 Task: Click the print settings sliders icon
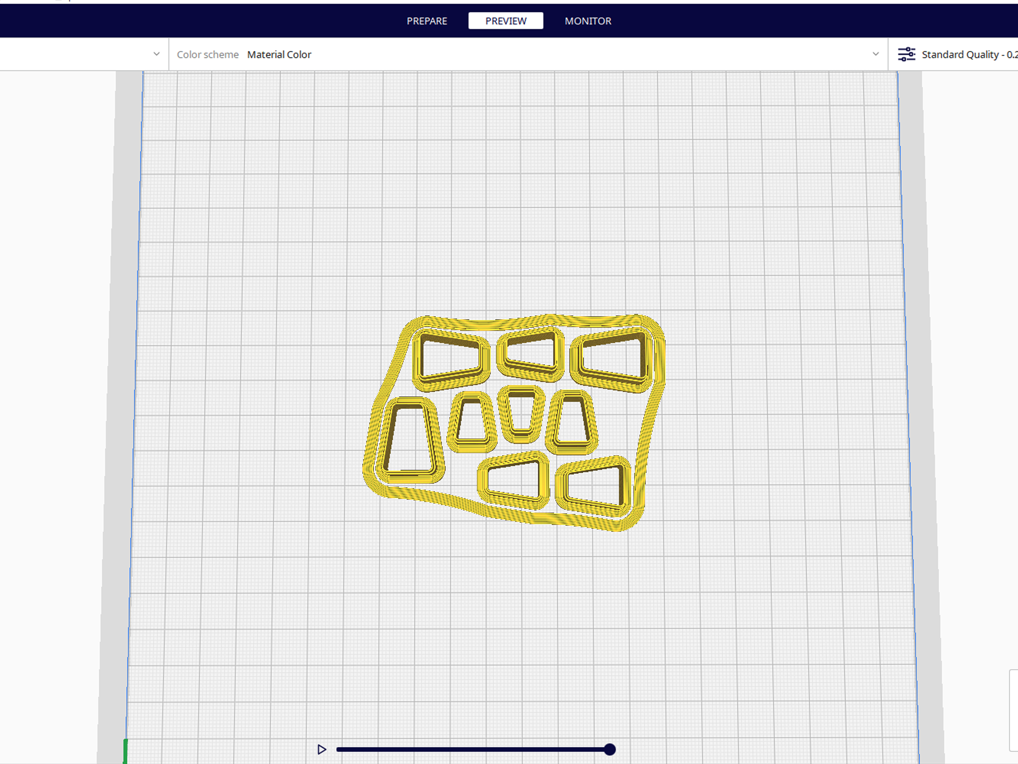[x=906, y=54]
